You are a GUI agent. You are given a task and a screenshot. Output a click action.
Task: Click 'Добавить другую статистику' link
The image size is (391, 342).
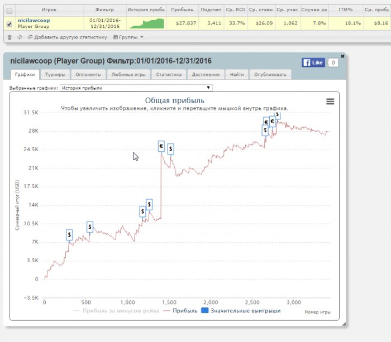click(x=68, y=37)
